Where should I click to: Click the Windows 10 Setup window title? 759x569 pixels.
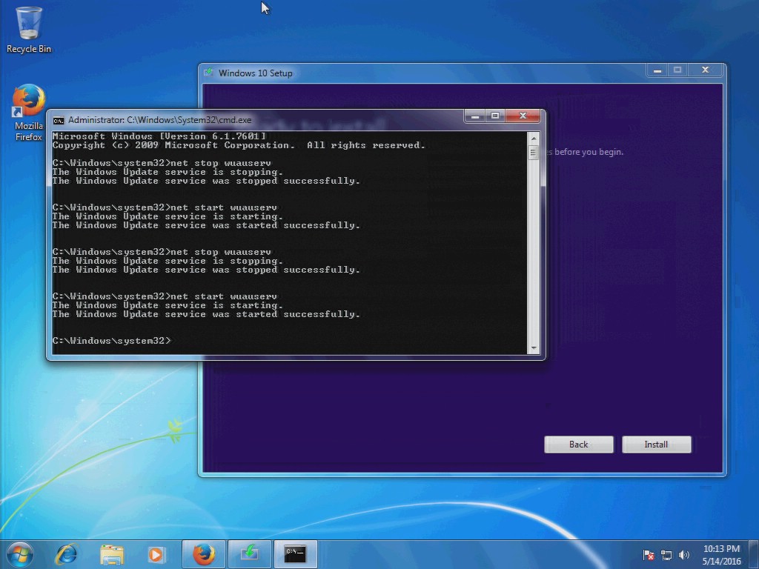pos(256,73)
